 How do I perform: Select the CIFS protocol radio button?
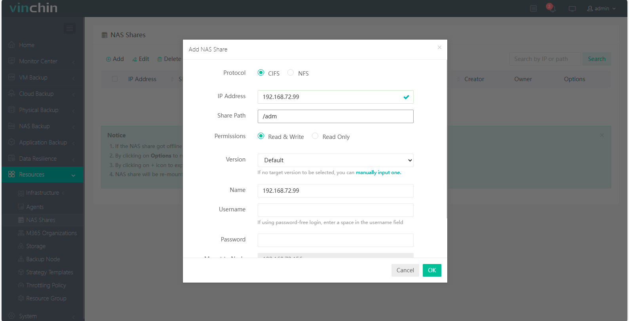point(261,72)
